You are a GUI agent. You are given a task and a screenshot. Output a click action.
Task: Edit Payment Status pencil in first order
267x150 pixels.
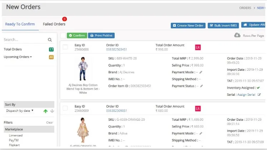(x=202, y=86)
